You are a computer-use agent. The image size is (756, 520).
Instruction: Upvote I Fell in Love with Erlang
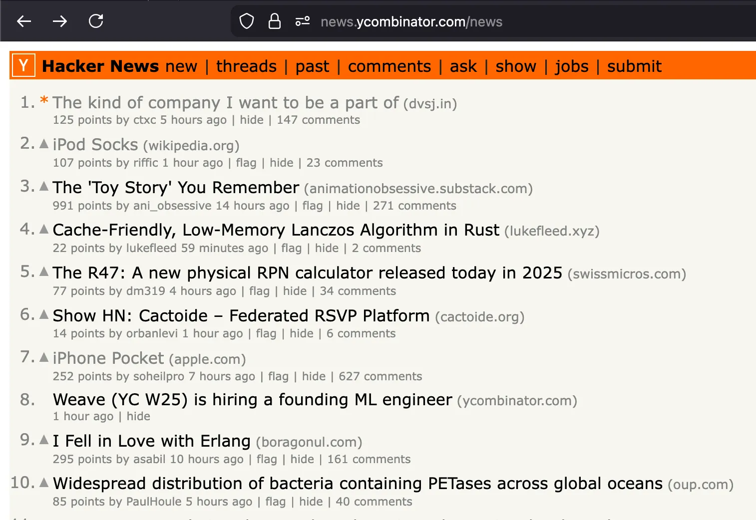click(x=44, y=440)
